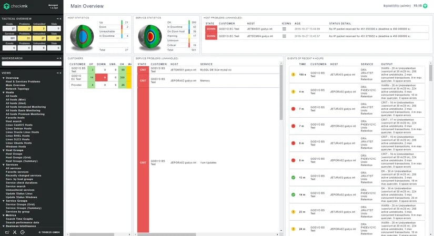
Task: Collapse the Host Groups section in Views
Action: pos(4,150)
